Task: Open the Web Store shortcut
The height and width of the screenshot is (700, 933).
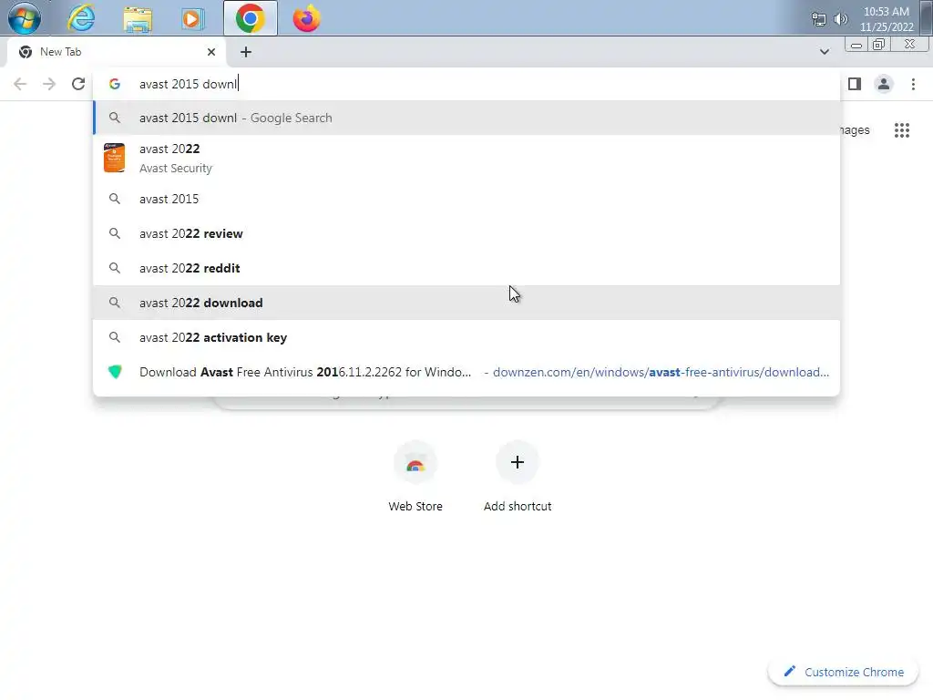Action: tap(415, 478)
